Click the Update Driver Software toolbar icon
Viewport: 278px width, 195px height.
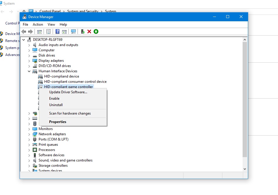[83, 31]
